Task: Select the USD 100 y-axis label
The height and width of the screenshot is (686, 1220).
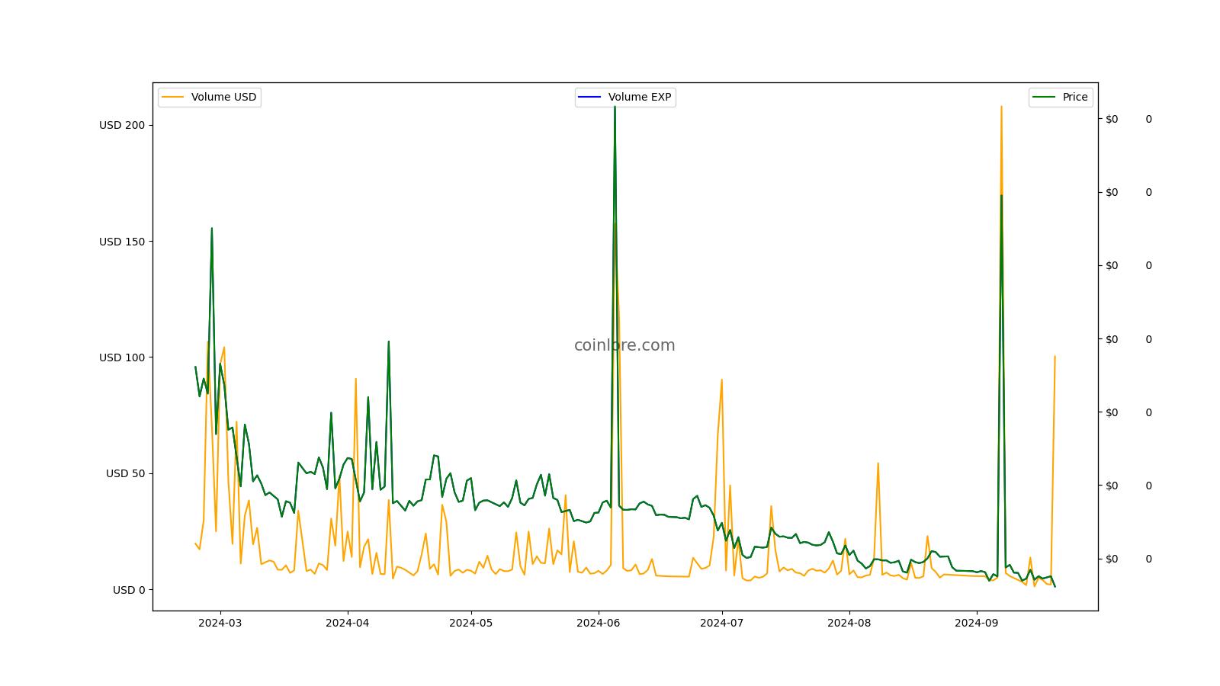Action: point(122,357)
